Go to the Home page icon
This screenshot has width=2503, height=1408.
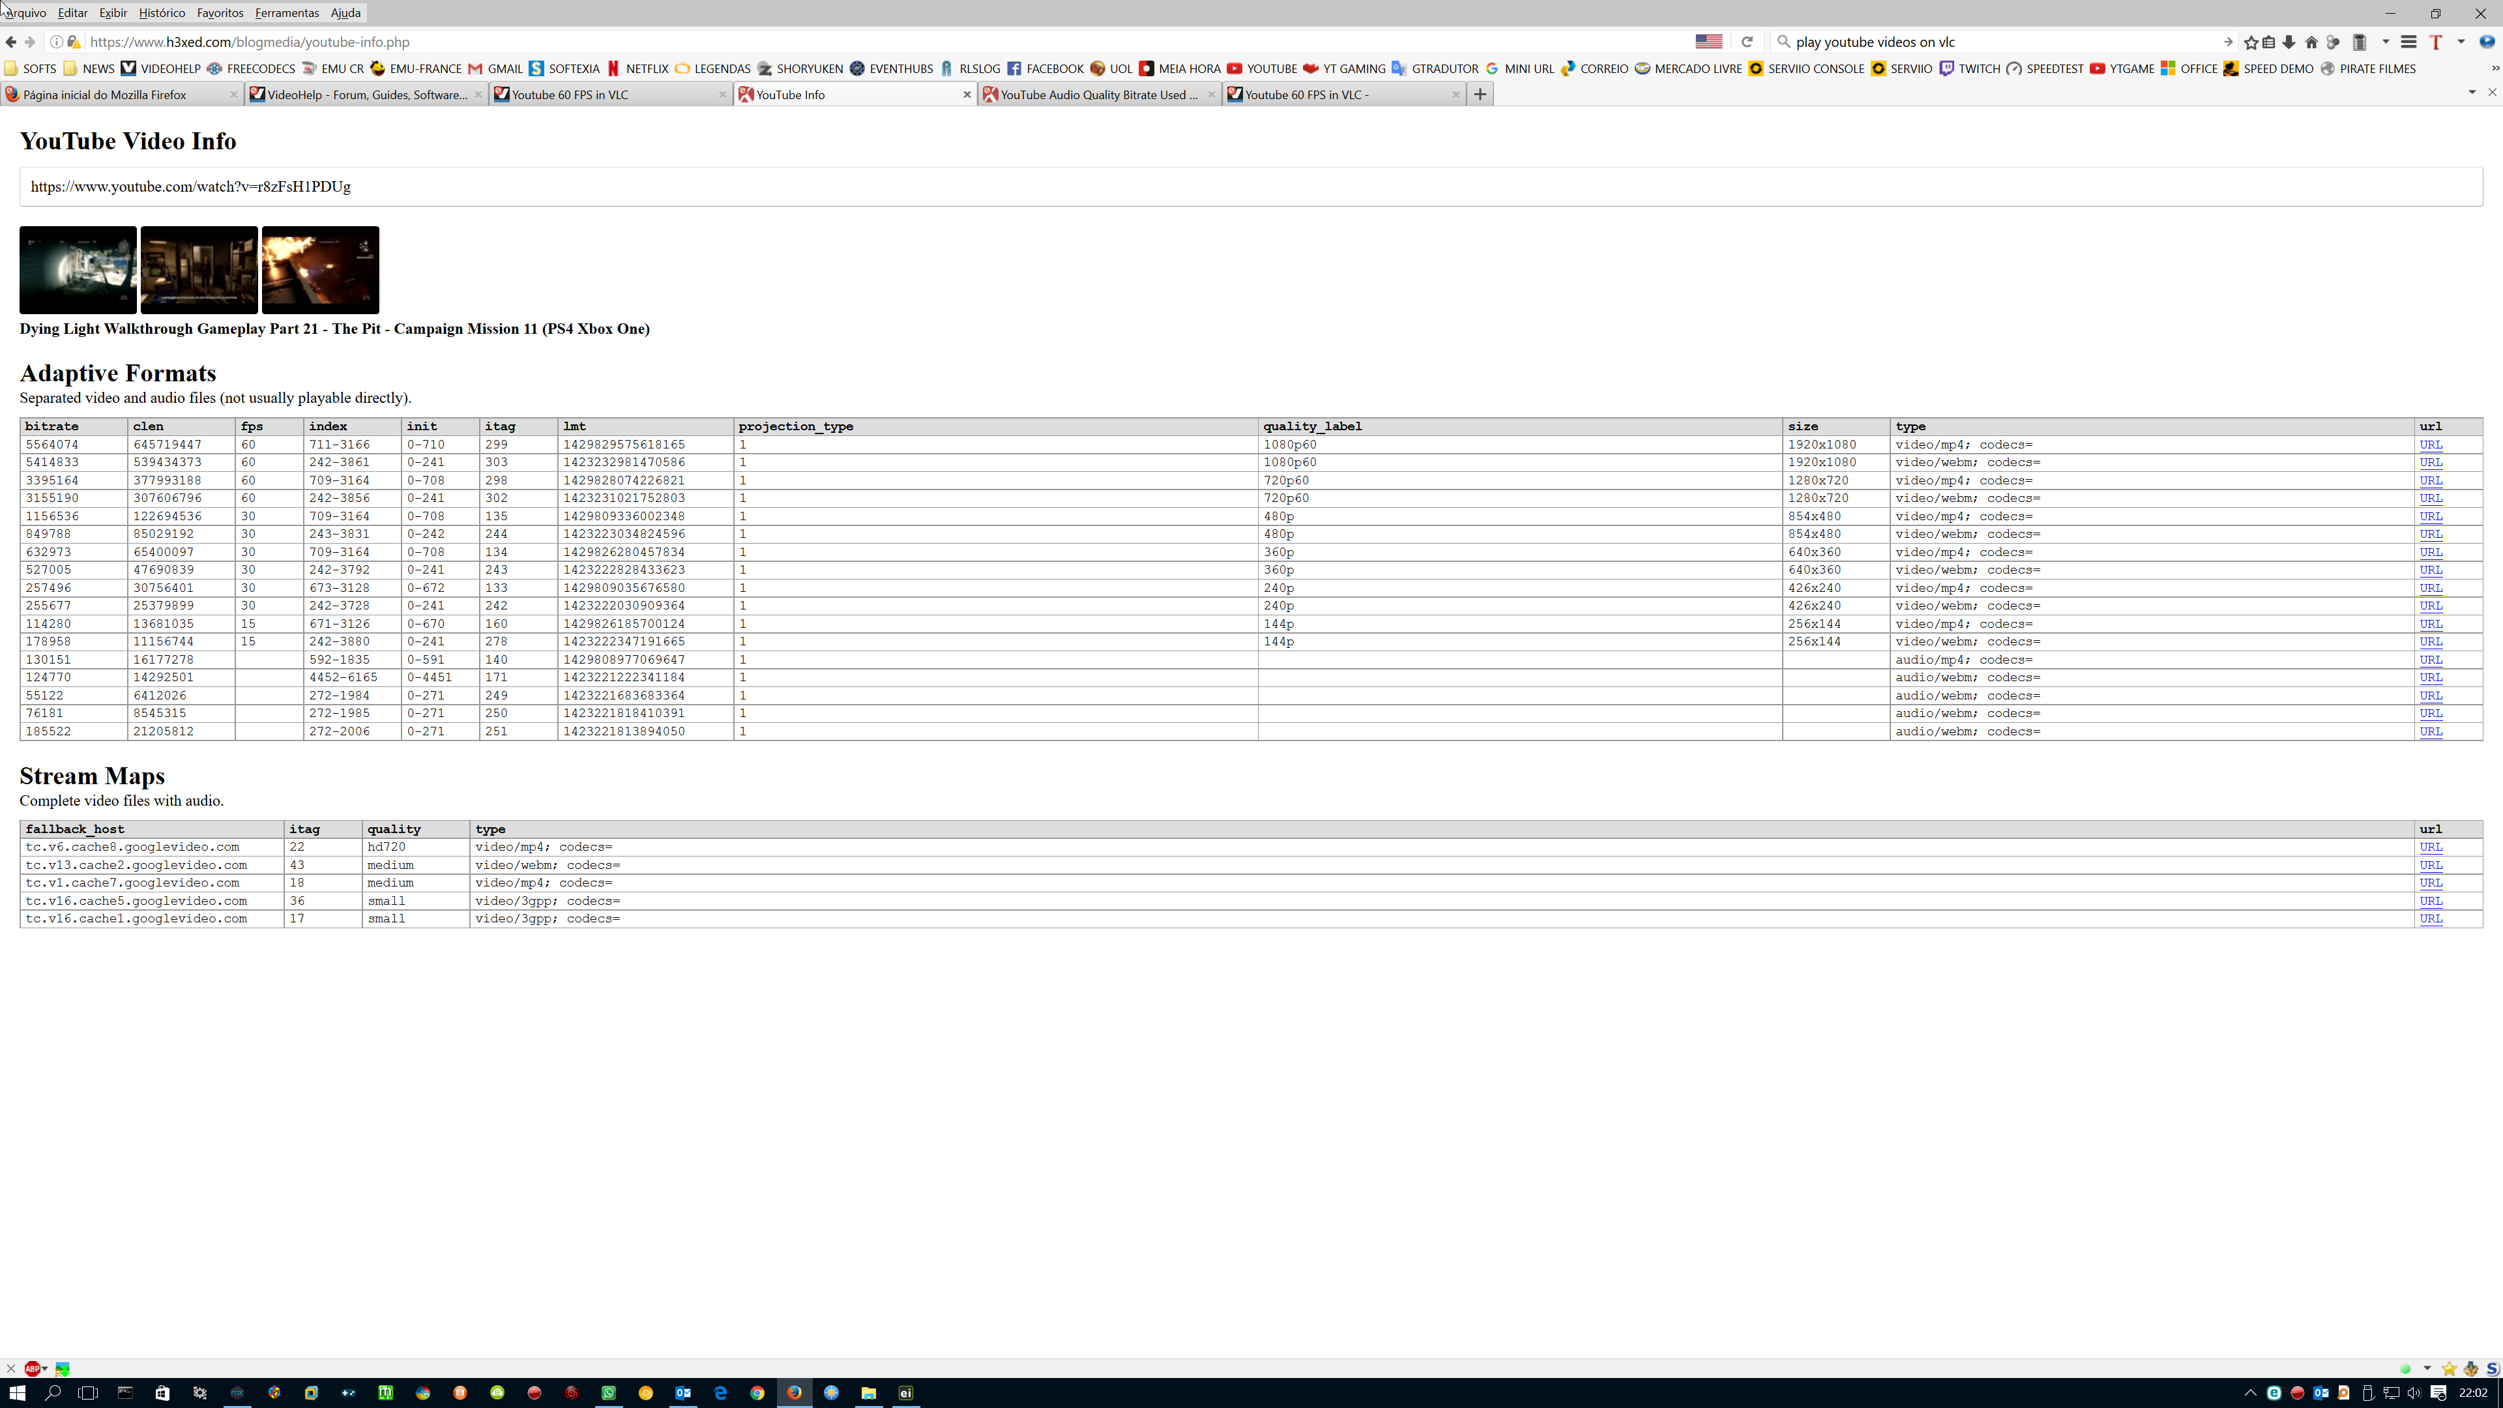pyautogui.click(x=2311, y=42)
